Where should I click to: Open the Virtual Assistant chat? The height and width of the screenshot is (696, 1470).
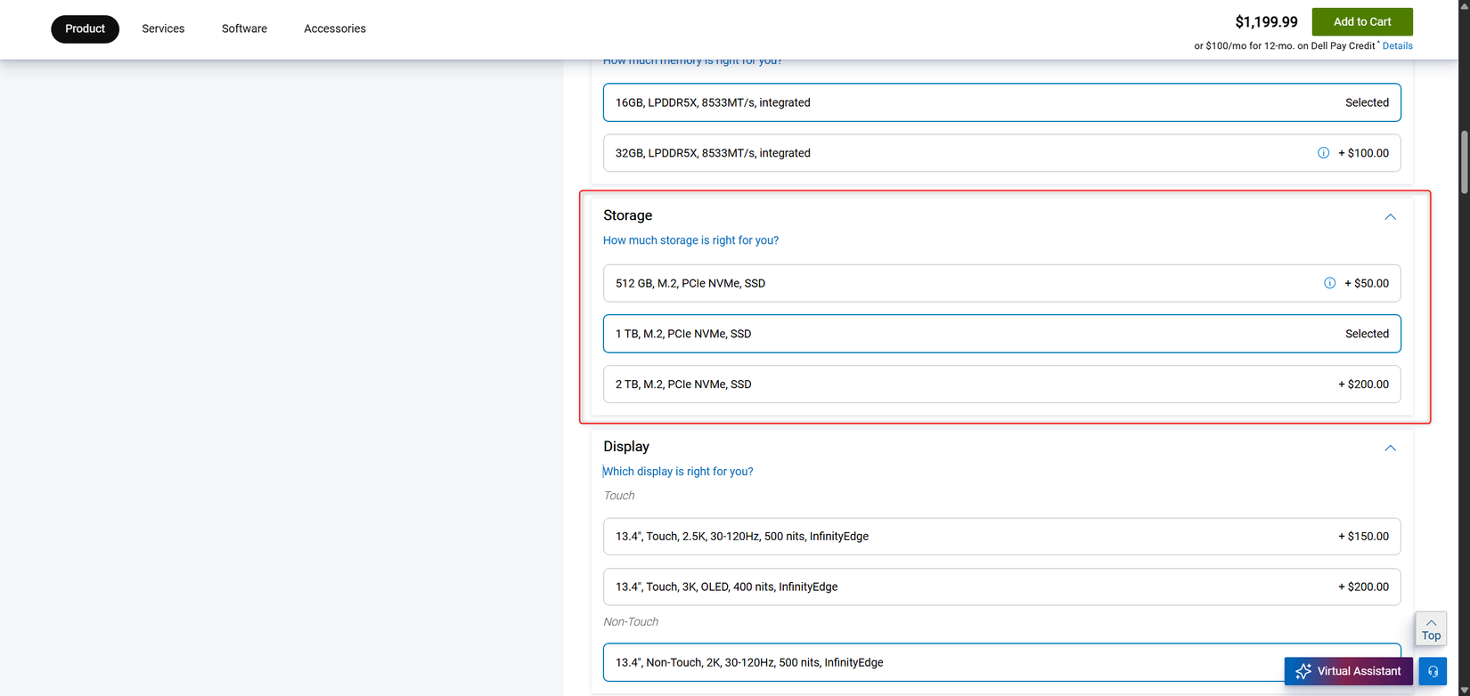(1348, 671)
